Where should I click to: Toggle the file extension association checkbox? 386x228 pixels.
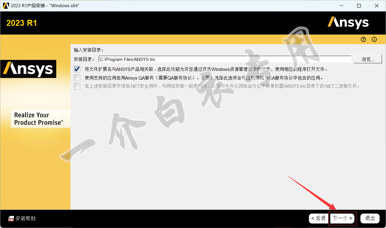pyautogui.click(x=77, y=69)
